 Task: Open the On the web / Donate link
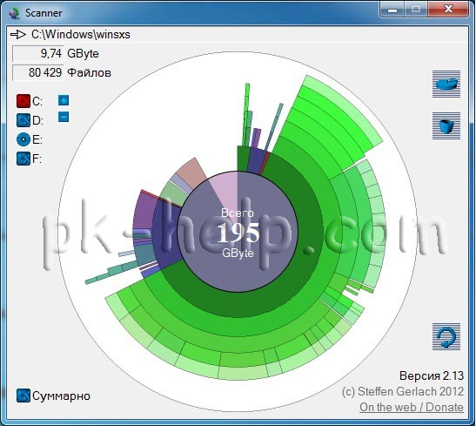(x=412, y=407)
